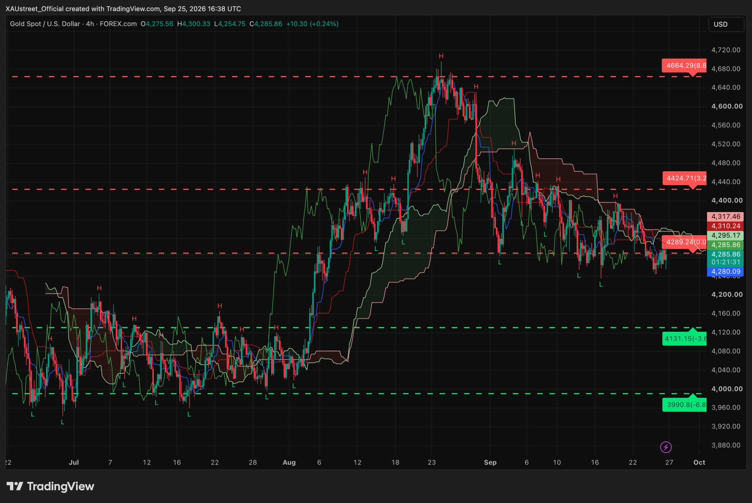Click the Gold Spot / U.S. Dollar symbol title

click(45, 24)
